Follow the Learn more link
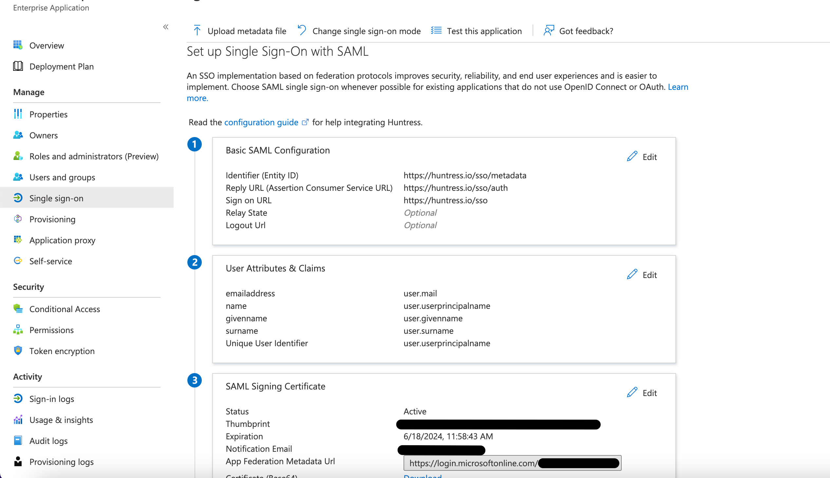Viewport: 830px width, 478px height. point(678,87)
